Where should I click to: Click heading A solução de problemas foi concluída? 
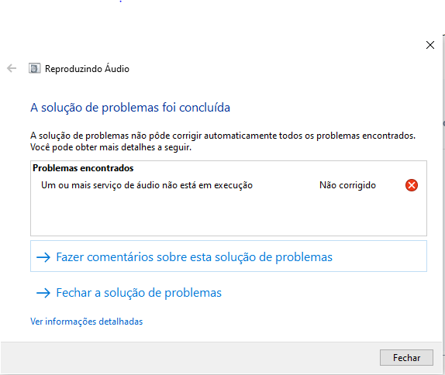pyautogui.click(x=130, y=108)
